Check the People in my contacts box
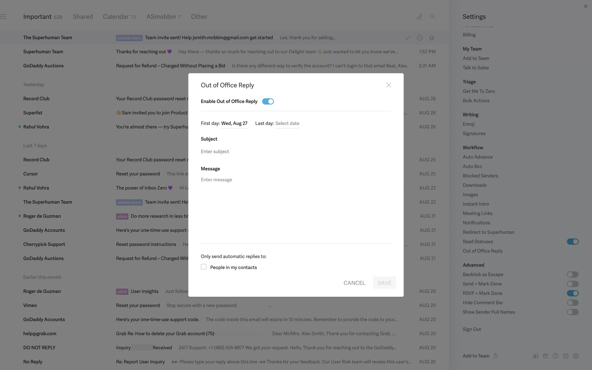The height and width of the screenshot is (370, 592). (x=203, y=267)
